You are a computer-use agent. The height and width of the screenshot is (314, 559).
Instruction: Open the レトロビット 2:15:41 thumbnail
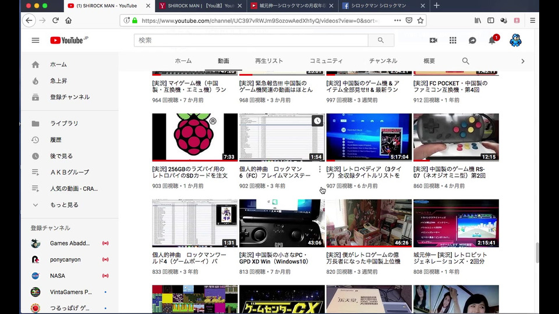tap(456, 223)
